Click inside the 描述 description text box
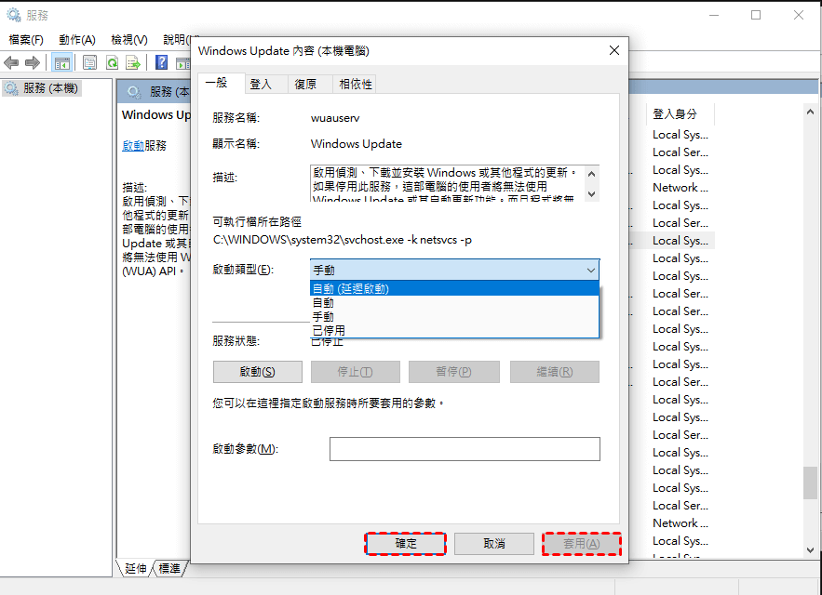This screenshot has width=822, height=595. click(448, 183)
